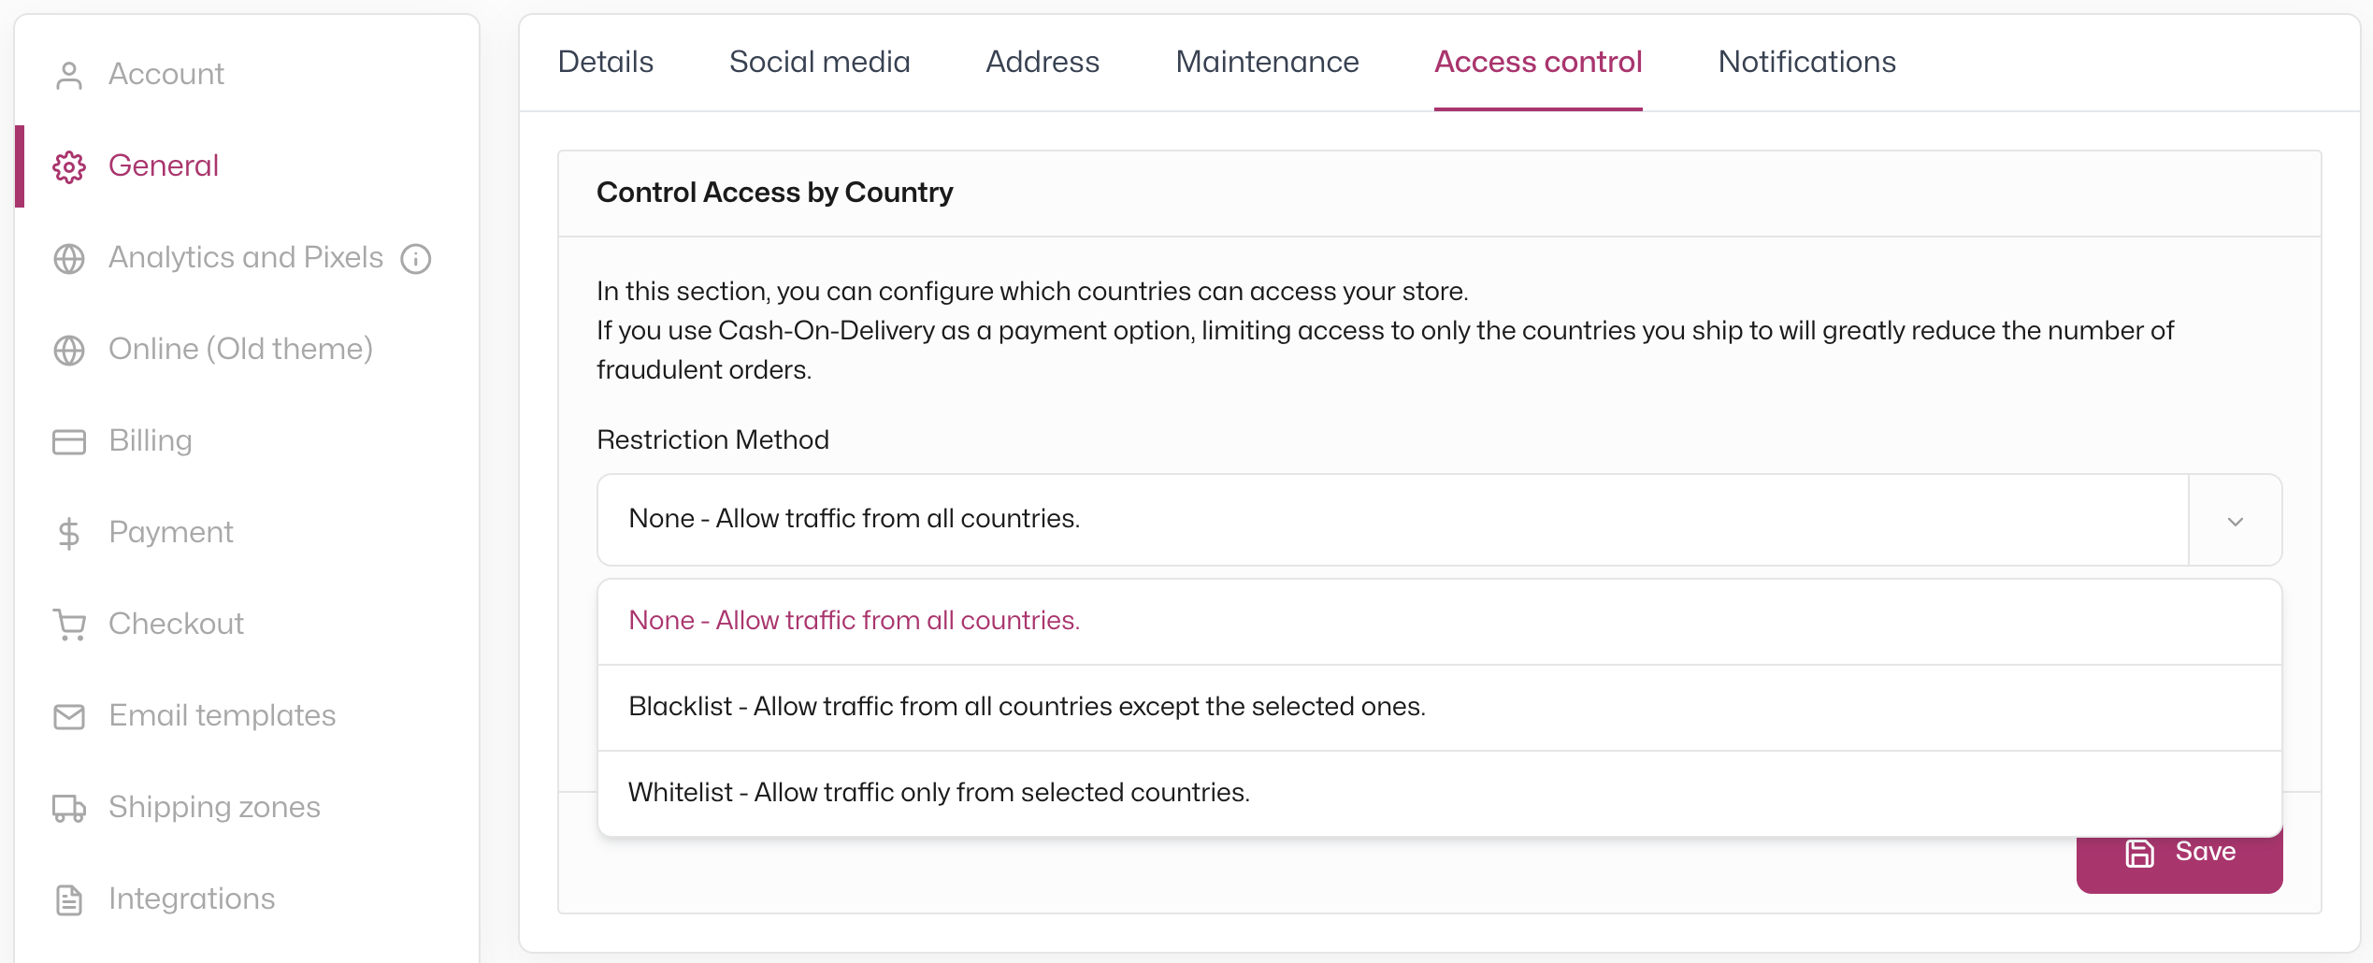Image resolution: width=2373 pixels, height=963 pixels.
Task: Click the Shipping zones truck icon
Action: pyautogui.click(x=69, y=808)
